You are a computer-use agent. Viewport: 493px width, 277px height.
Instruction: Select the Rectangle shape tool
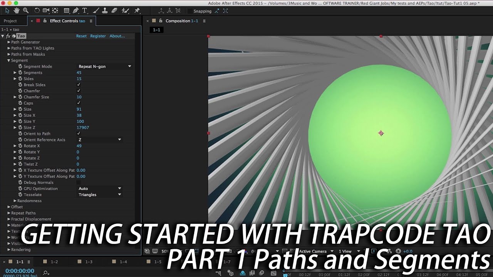[67, 11]
